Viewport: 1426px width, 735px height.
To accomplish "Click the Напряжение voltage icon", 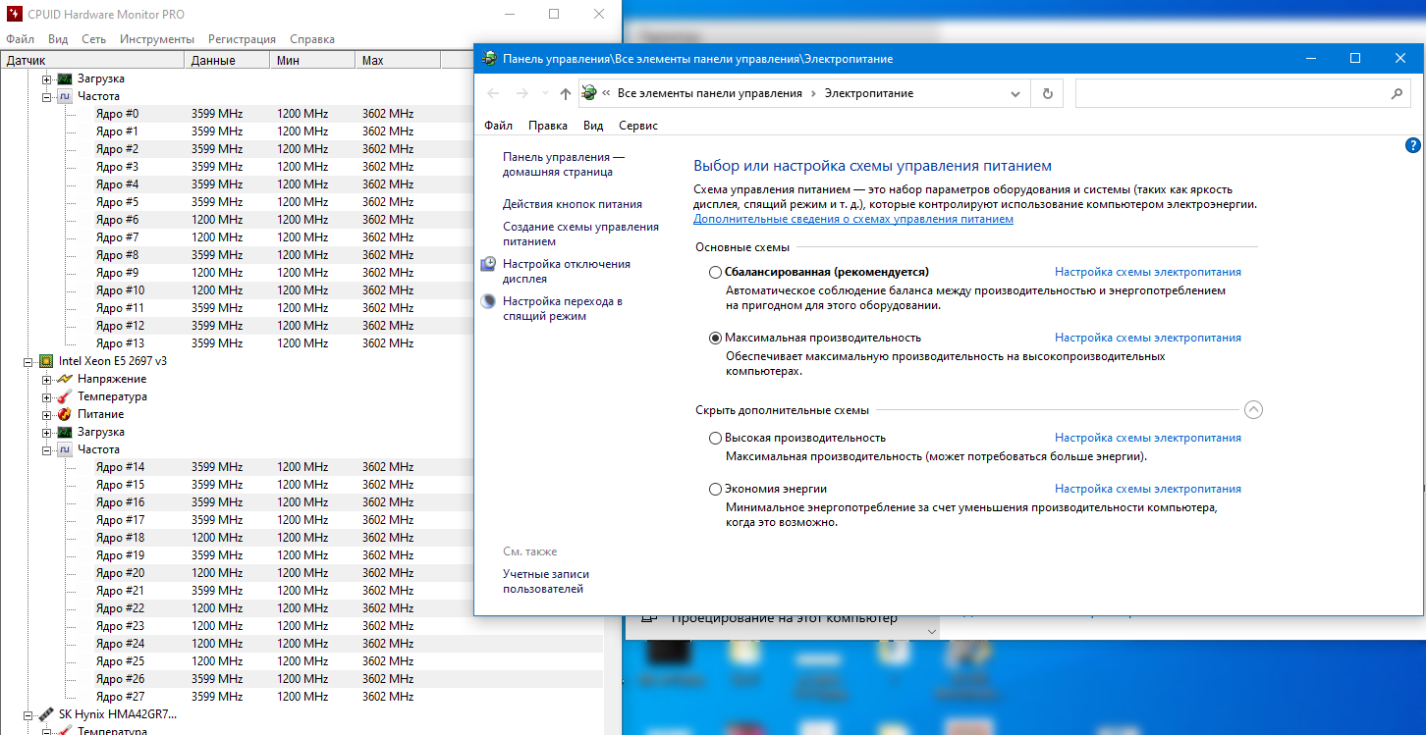I will pos(65,379).
